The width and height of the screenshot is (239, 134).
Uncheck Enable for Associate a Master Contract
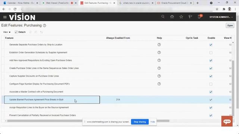click(211, 92)
